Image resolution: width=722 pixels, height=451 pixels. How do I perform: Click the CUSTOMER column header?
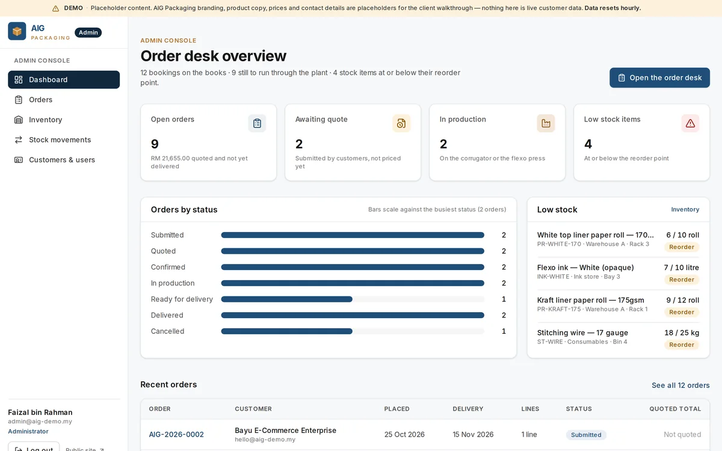tap(253, 409)
